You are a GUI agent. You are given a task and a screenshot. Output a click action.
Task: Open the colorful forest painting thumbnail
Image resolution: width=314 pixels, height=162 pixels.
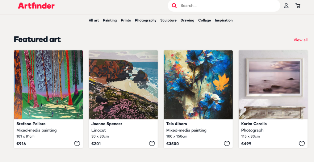[48, 85]
